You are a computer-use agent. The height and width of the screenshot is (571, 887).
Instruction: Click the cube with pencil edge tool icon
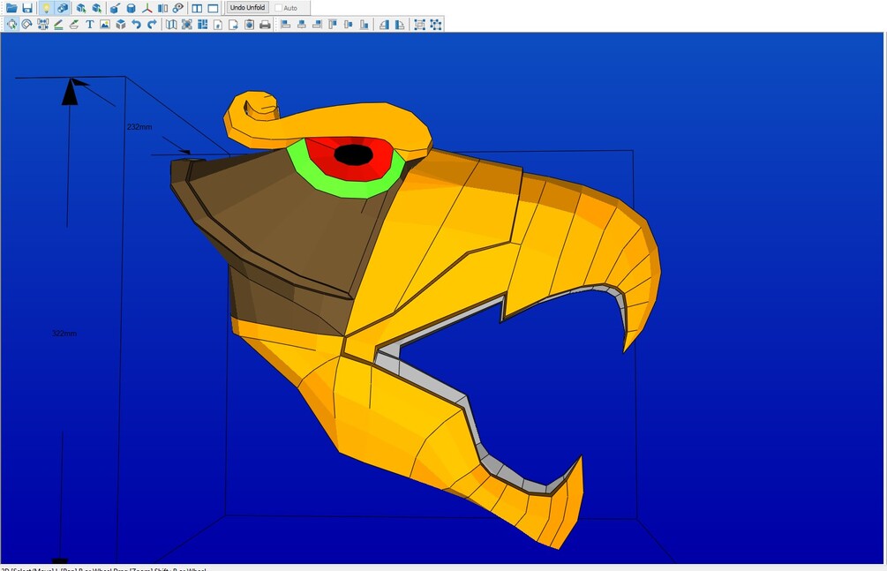tap(115, 8)
